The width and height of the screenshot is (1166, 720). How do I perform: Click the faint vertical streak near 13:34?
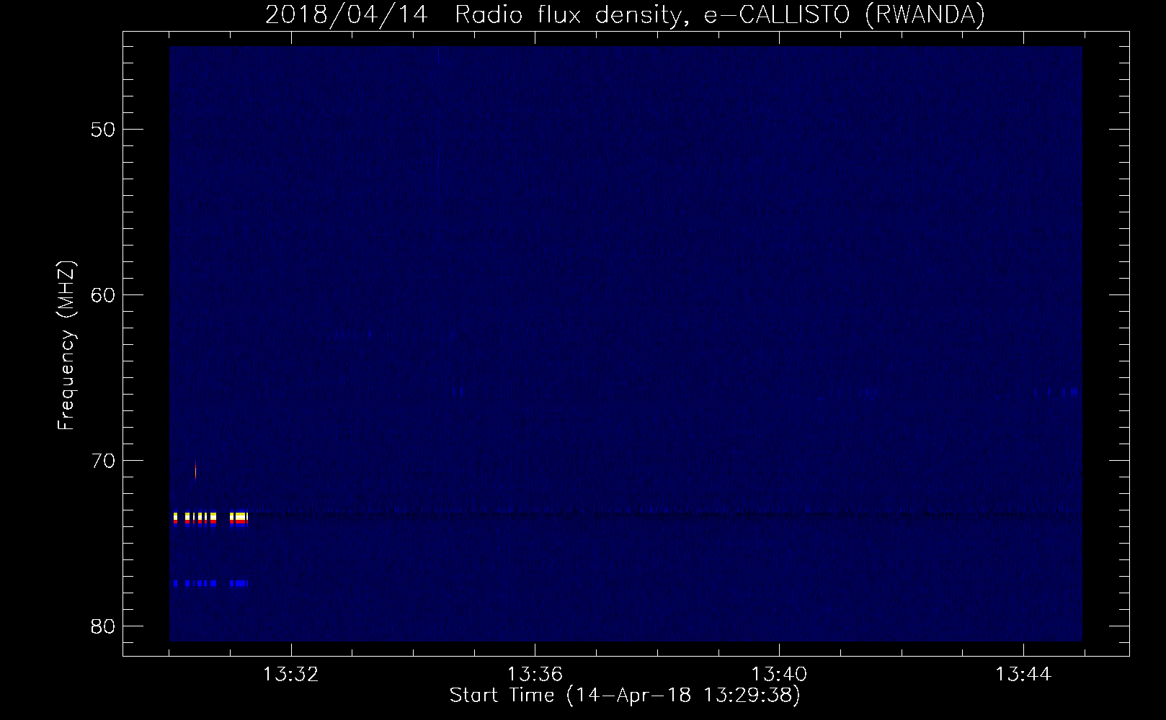click(438, 122)
